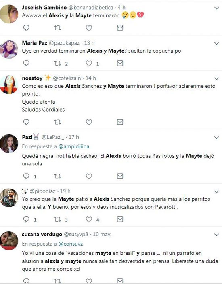Retweet Maria Paz's tweet

[57, 63]
